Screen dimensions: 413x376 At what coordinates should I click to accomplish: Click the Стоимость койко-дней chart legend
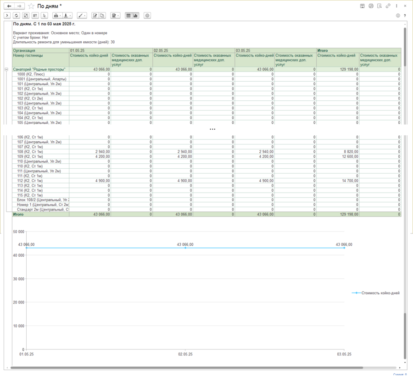[x=376, y=293]
